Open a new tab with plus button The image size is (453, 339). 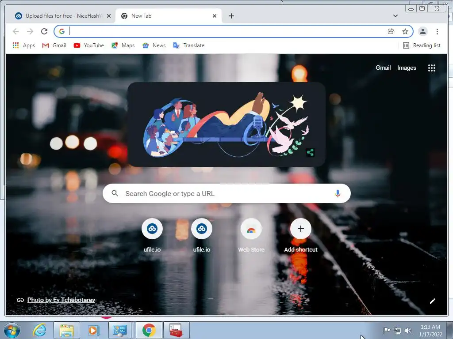231,16
